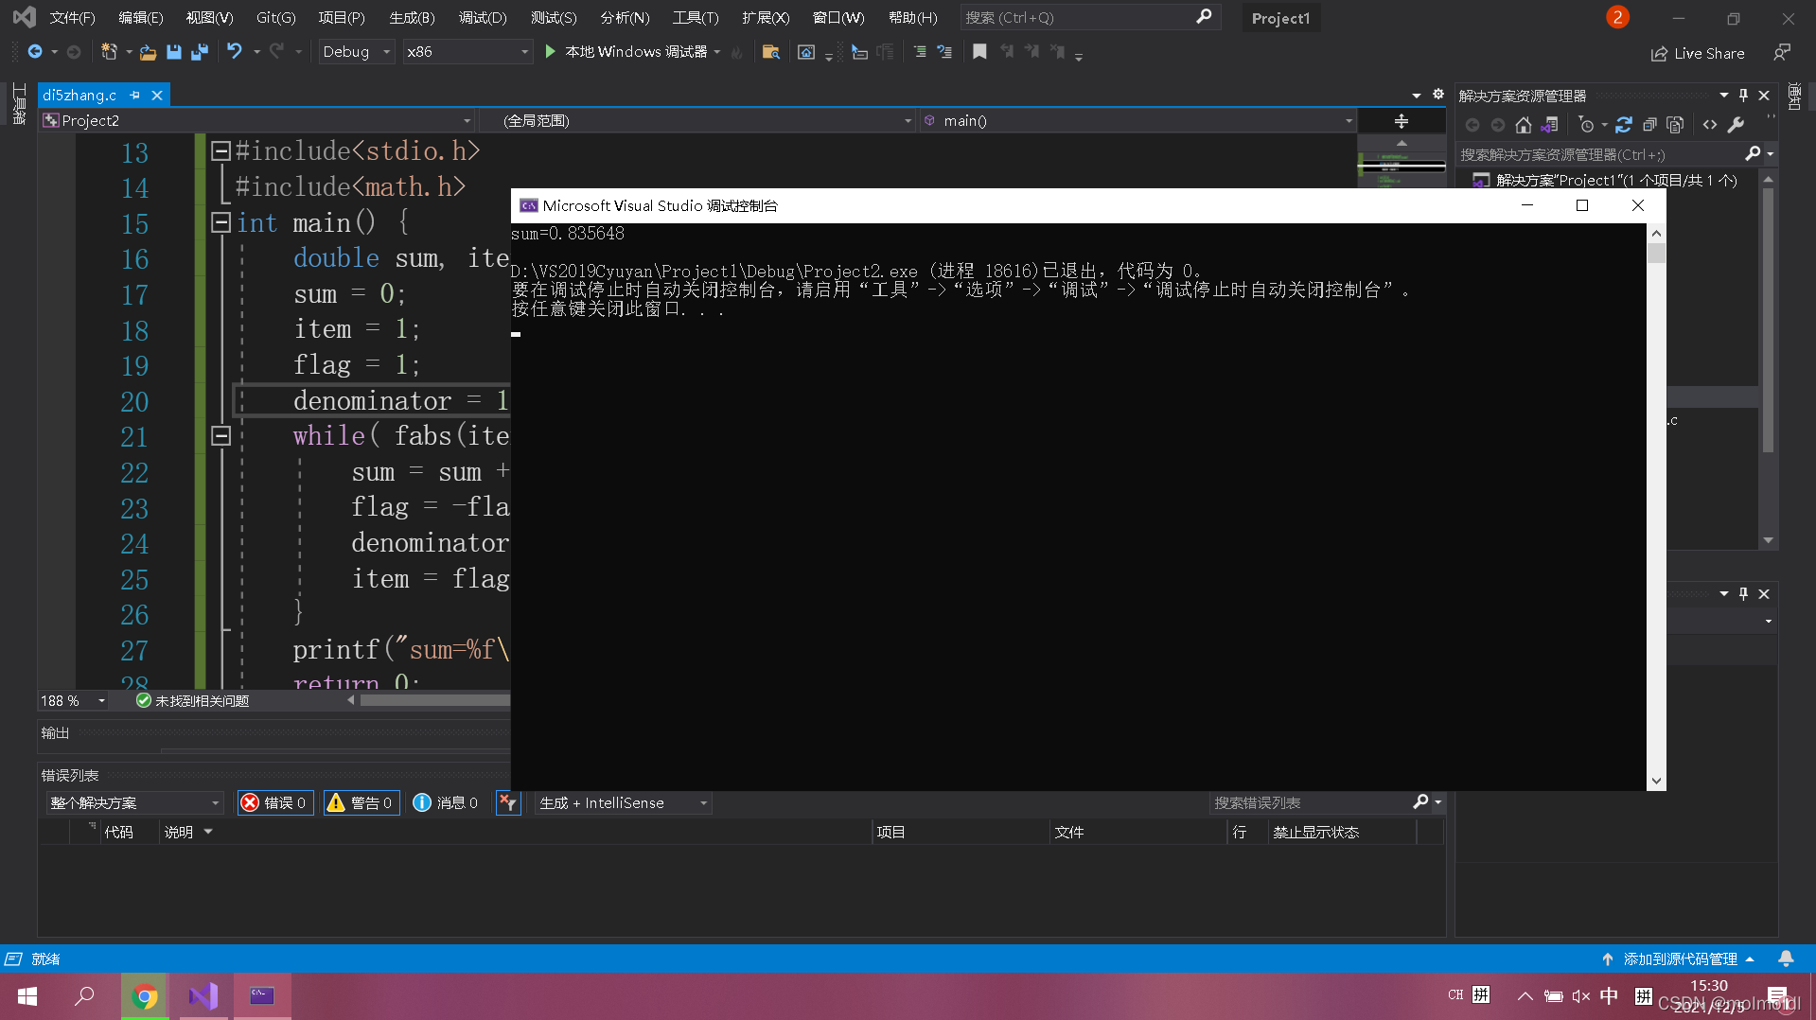Open Properties wrench icon in Solution Explorer
The image size is (1816, 1020).
point(1736,125)
